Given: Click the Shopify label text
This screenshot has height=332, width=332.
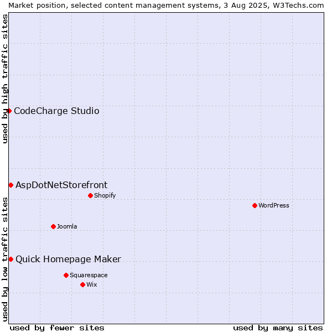Looking at the screenshot, I should click(x=105, y=196).
